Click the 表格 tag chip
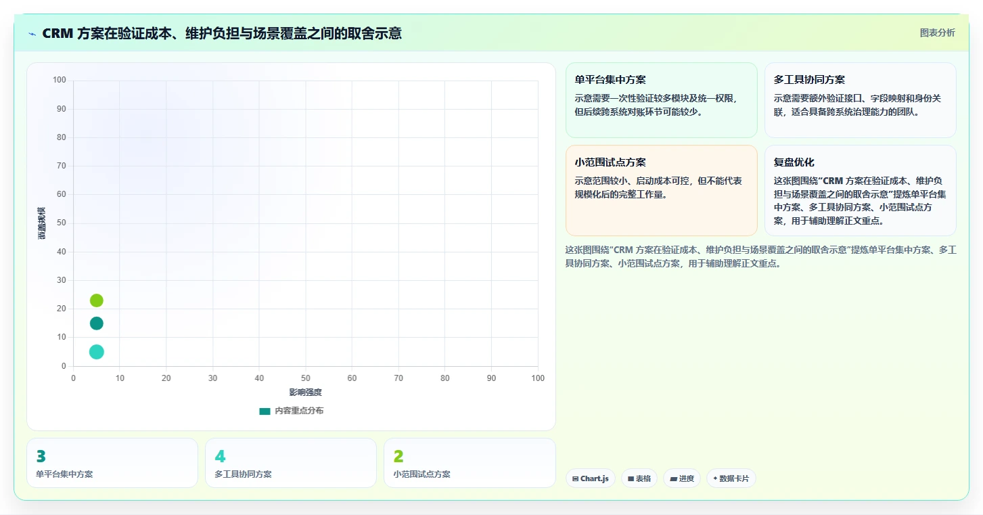This screenshot has width=983, height=515. (639, 478)
